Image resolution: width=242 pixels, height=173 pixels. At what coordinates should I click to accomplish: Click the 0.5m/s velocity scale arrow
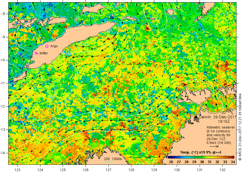point(214,146)
